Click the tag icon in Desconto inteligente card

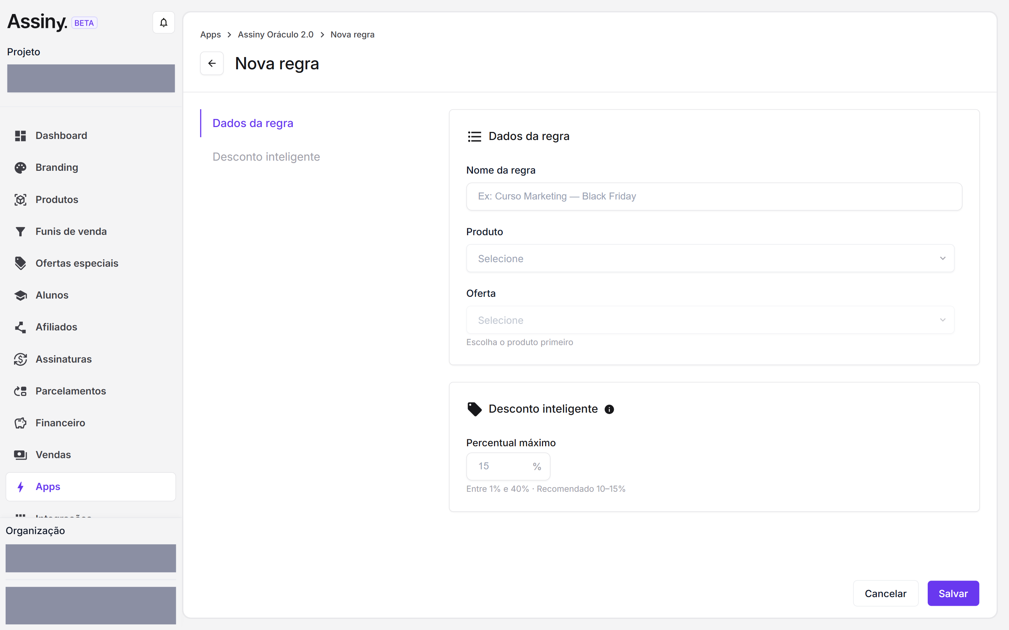click(474, 409)
